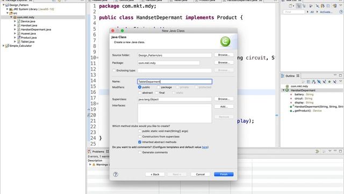Click the Superclass input field
The image size is (344, 194).
(x=175, y=99)
